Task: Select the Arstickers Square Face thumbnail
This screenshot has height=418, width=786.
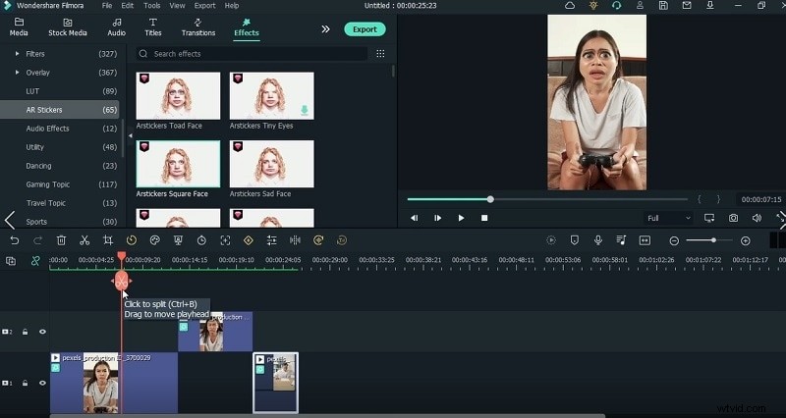Action: 178,164
